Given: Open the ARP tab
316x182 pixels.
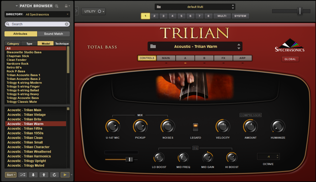Looking at the screenshot, I should click(242, 58).
